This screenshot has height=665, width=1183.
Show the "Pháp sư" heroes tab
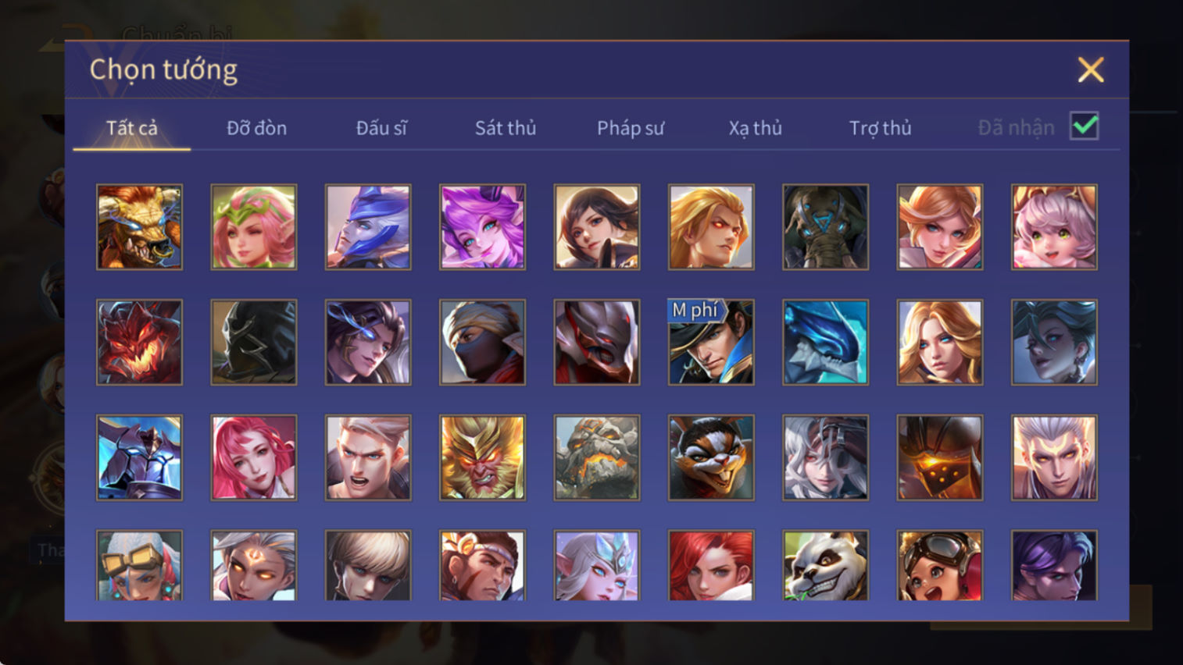point(631,128)
